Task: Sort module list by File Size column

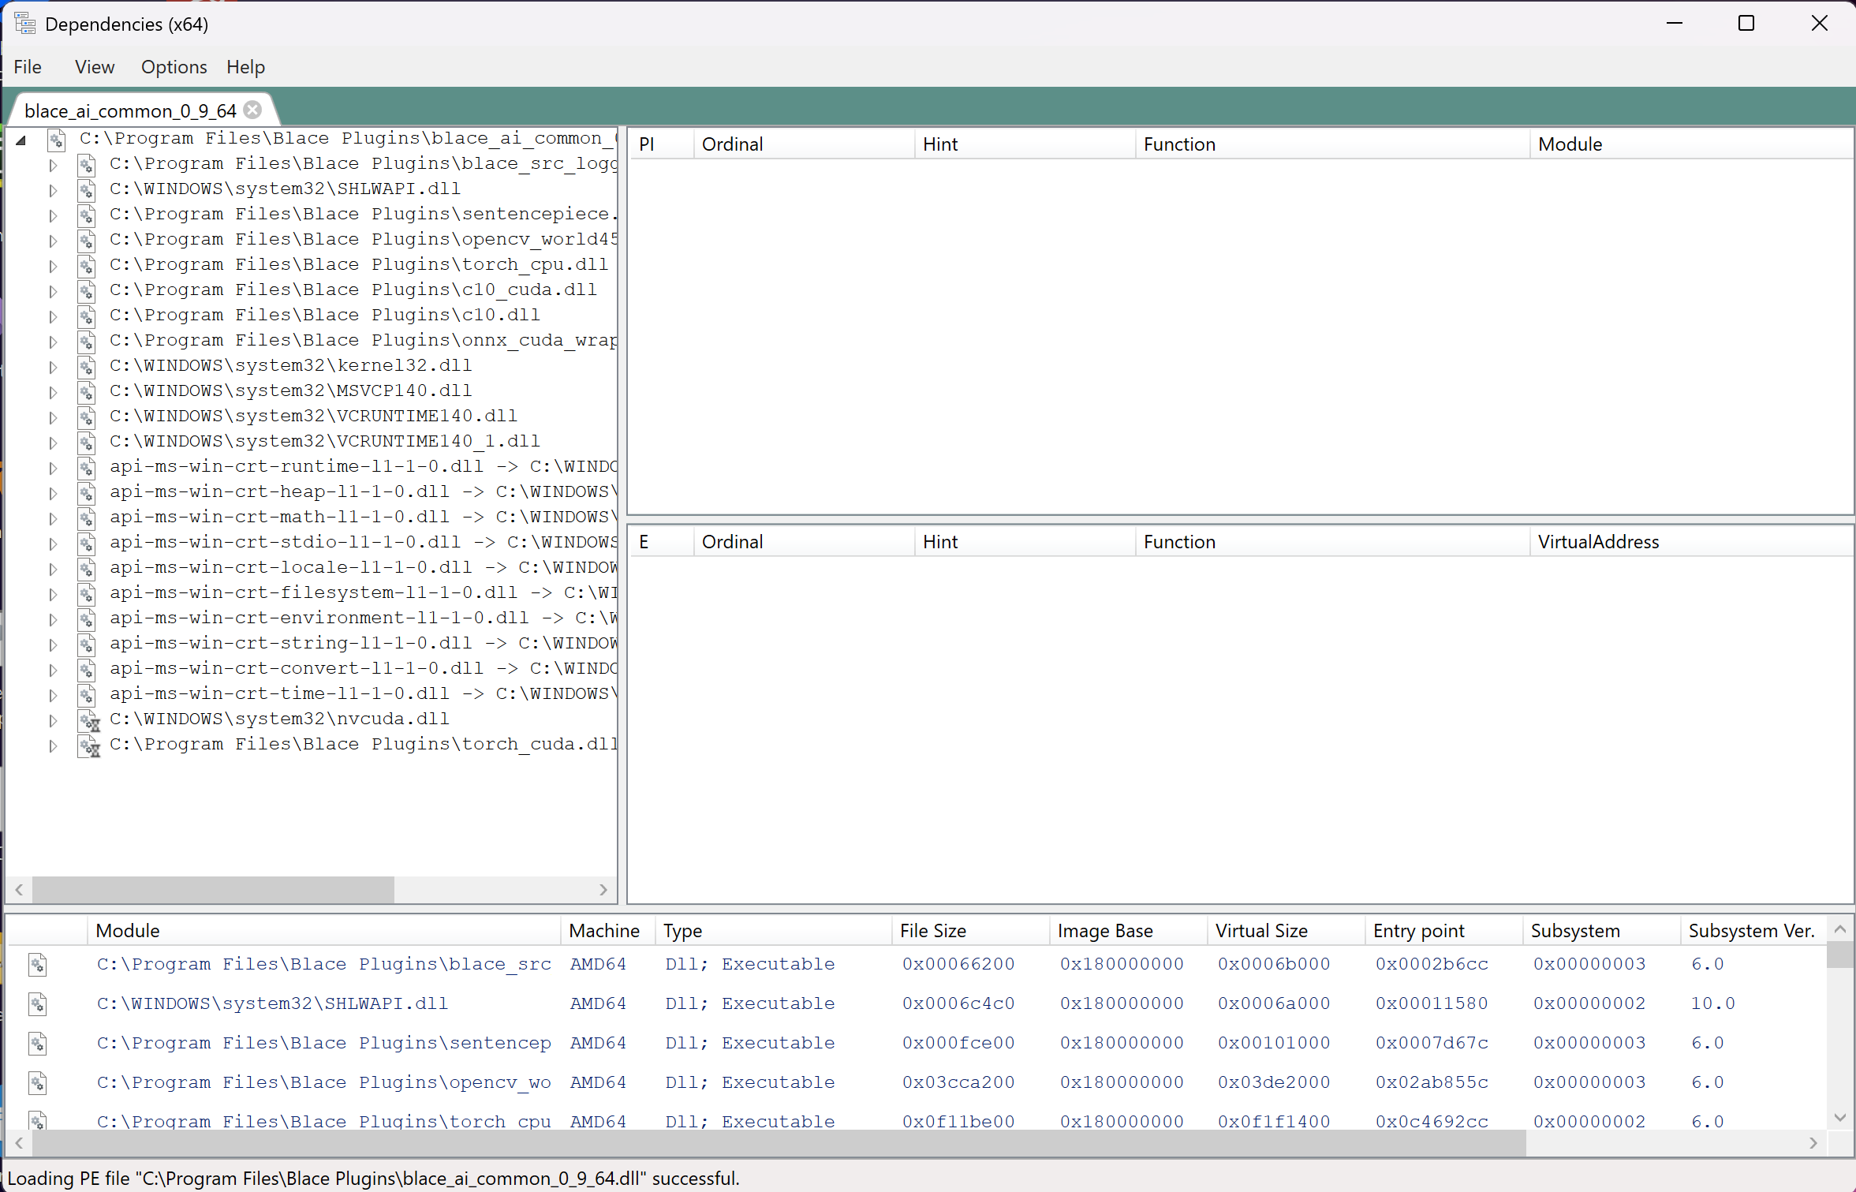Action: [970, 931]
